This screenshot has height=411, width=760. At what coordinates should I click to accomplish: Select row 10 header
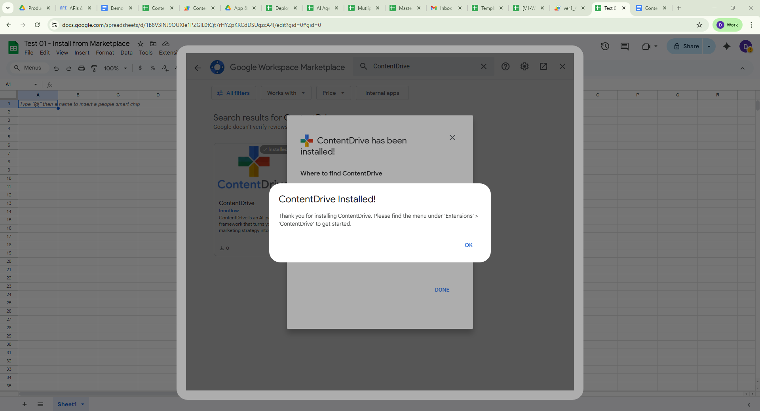[x=9, y=178]
